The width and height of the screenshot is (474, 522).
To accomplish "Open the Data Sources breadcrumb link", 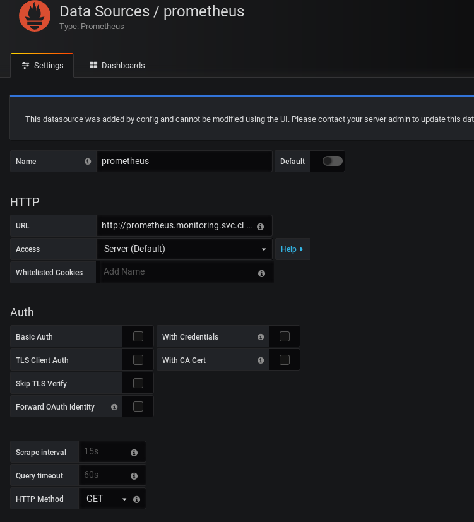I will (105, 11).
